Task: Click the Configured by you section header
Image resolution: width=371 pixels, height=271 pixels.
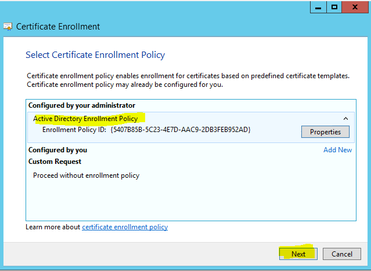Action: (x=58, y=150)
